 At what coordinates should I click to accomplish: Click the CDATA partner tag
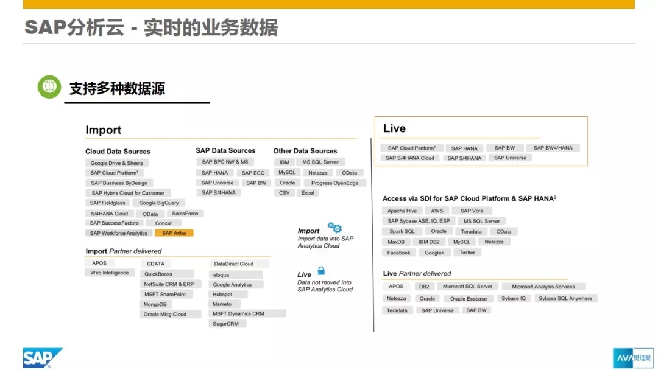pyautogui.click(x=156, y=264)
